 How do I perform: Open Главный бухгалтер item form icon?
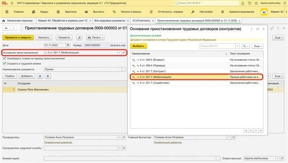[x=233, y=137]
